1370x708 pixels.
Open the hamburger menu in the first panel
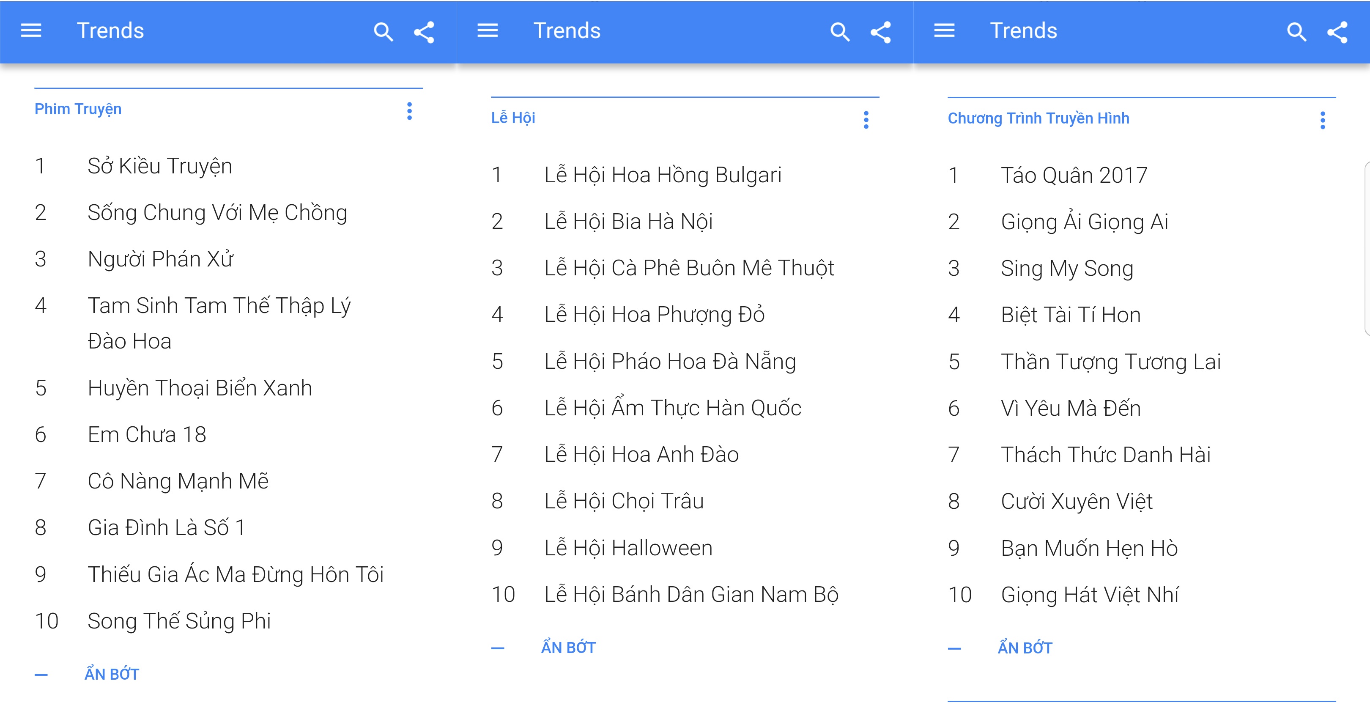click(30, 30)
